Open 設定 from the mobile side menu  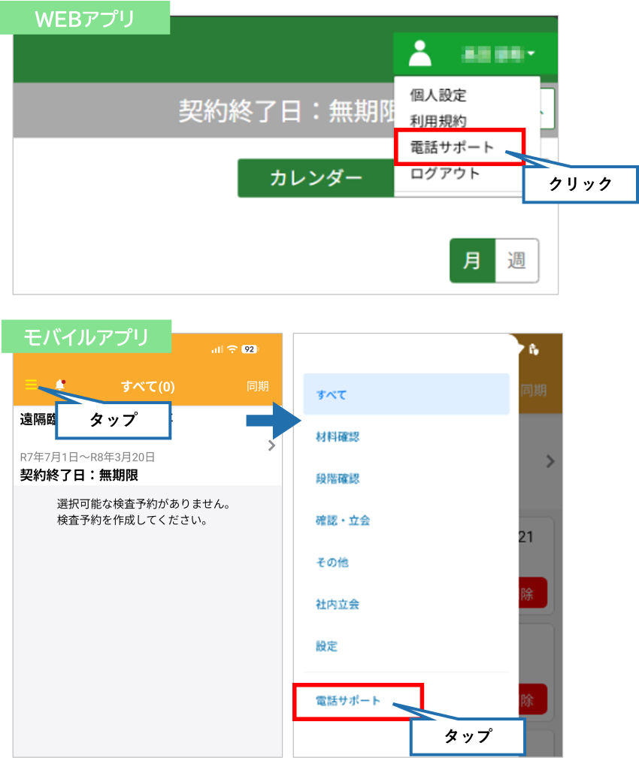(x=327, y=646)
